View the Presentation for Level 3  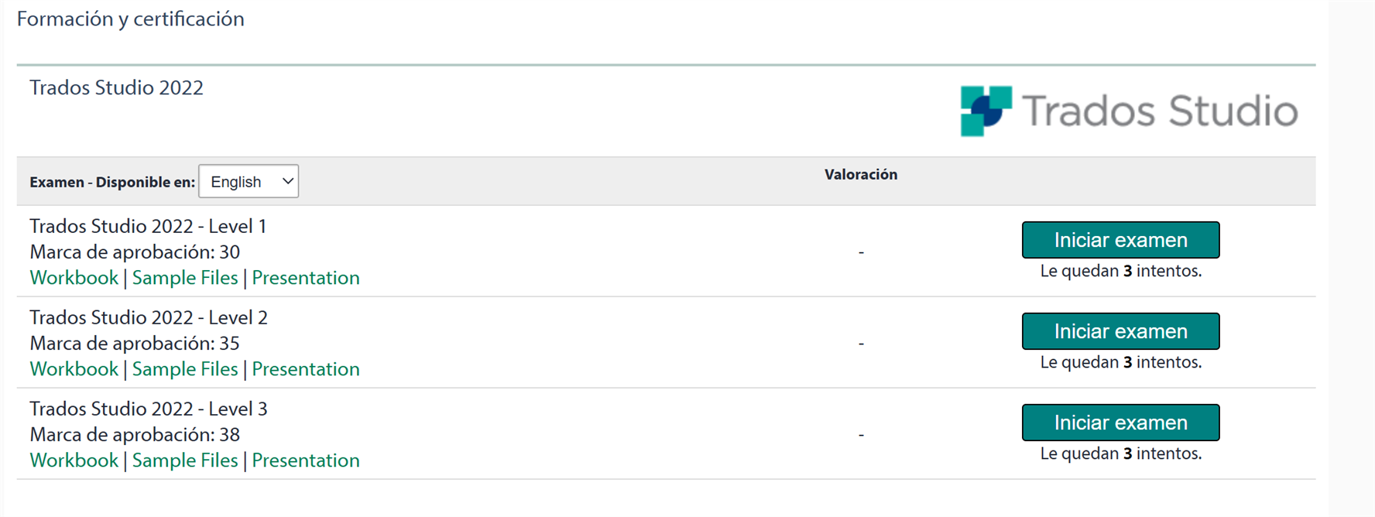pyautogui.click(x=305, y=460)
